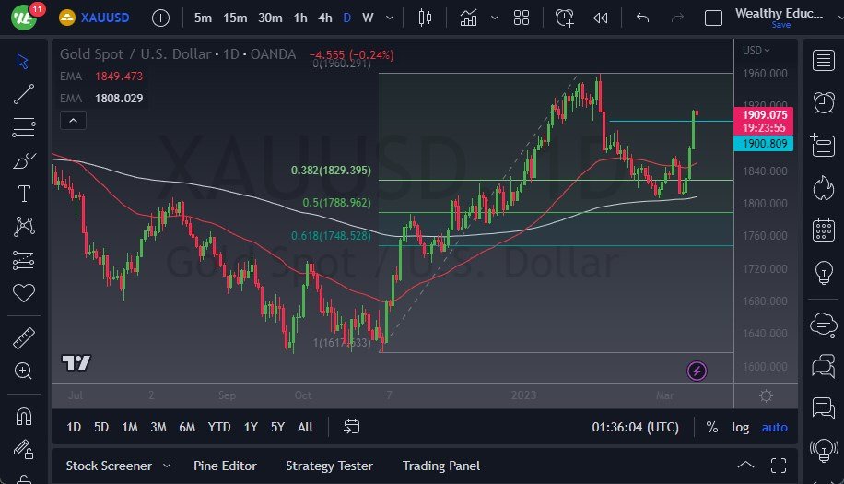Pick the ruler measure tool
The width and height of the screenshot is (844, 484).
tap(24, 338)
